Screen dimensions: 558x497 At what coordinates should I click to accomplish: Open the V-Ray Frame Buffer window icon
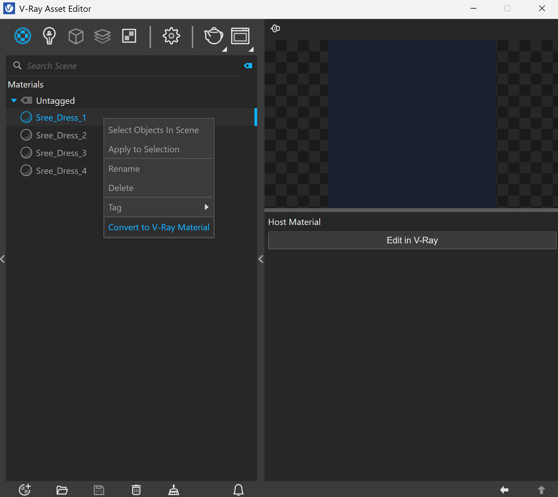click(240, 36)
